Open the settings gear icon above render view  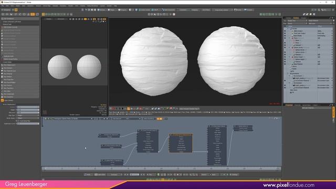click(174, 14)
